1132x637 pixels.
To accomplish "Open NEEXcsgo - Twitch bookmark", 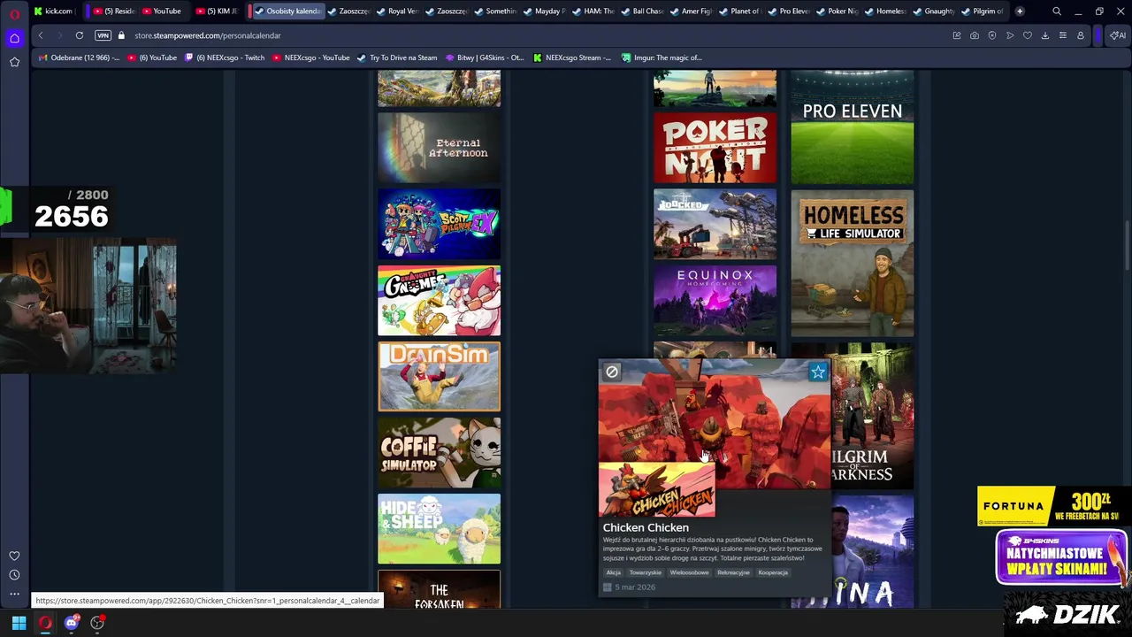I will tap(225, 58).
